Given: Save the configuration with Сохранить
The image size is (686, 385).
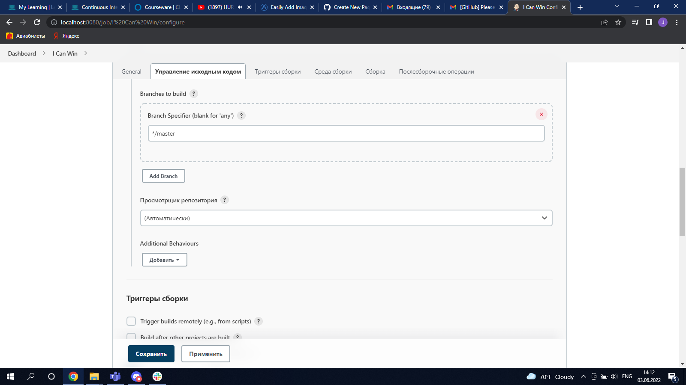Looking at the screenshot, I should [x=151, y=354].
